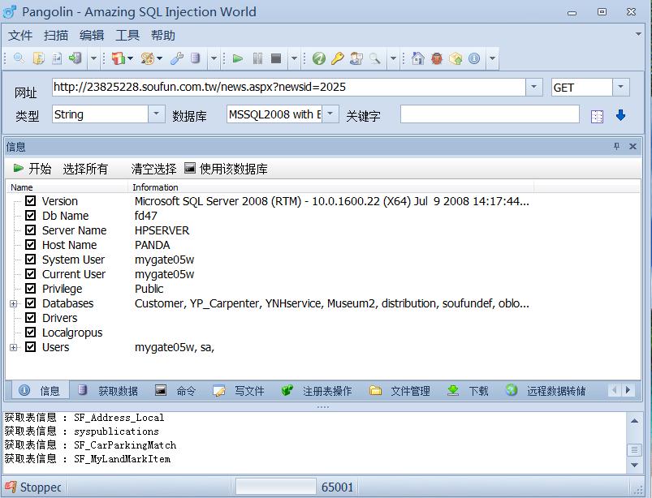Click the 关键字 keyword input field
The image size is (652, 498).
coord(490,114)
